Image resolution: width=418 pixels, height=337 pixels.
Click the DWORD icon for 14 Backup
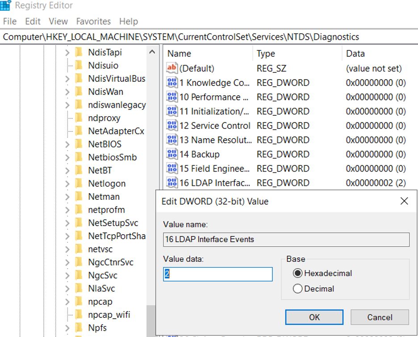pyautogui.click(x=171, y=154)
